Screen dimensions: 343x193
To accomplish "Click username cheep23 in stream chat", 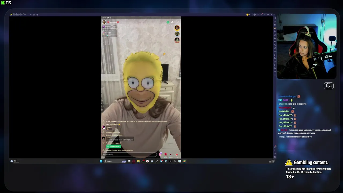I will [x=283, y=137].
